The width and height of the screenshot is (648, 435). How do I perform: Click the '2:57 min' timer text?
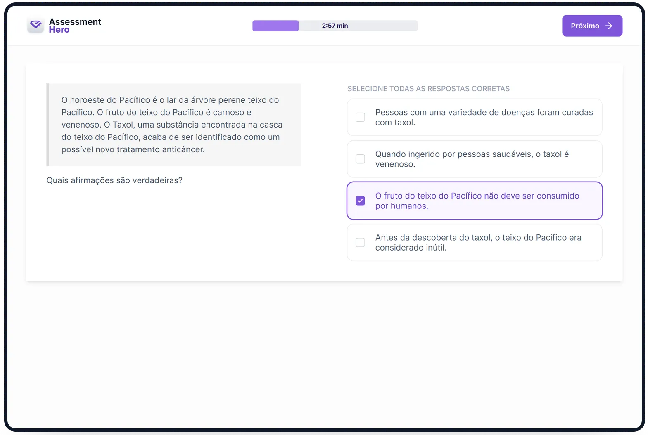tap(335, 26)
